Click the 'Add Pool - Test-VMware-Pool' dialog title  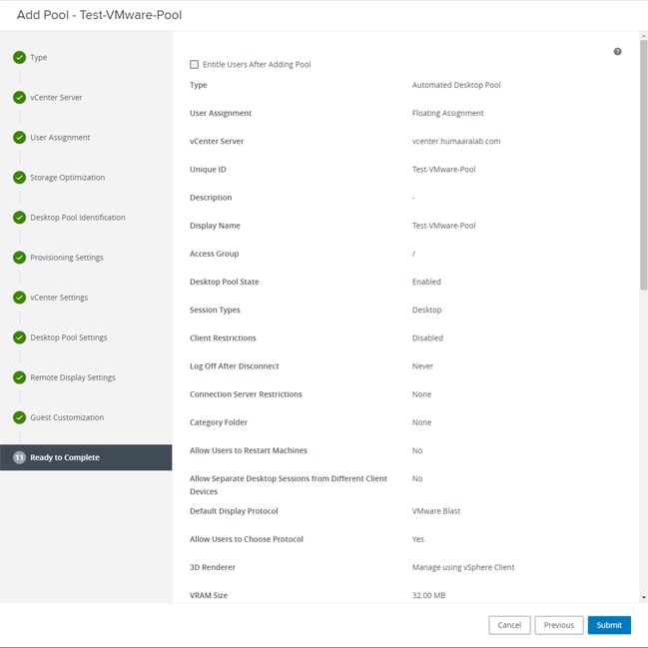[x=99, y=15]
